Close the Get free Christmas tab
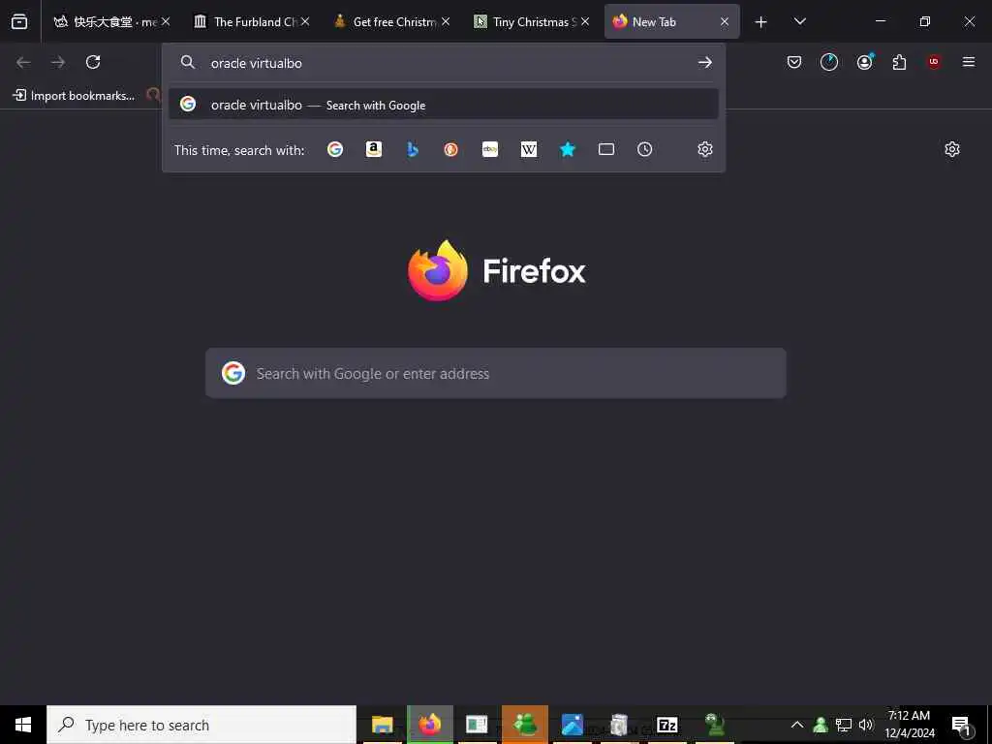Viewport: 992px width, 744px height. tap(446, 21)
